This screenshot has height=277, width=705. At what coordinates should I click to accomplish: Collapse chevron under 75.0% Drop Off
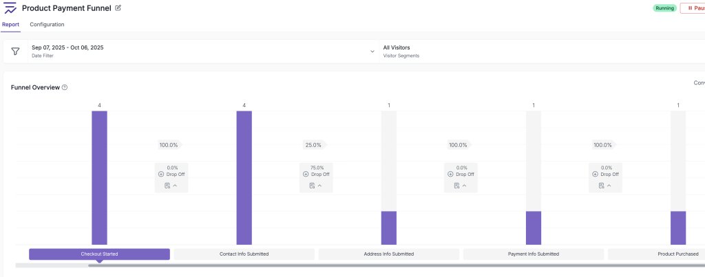point(319,186)
